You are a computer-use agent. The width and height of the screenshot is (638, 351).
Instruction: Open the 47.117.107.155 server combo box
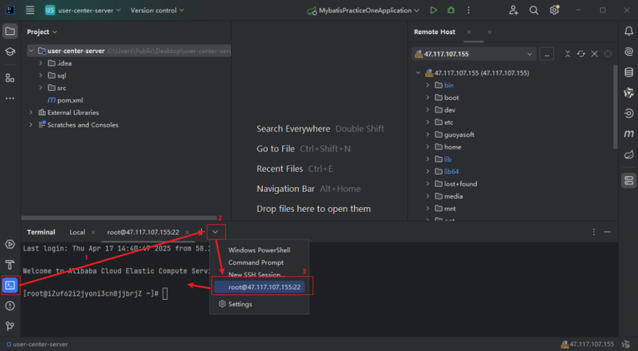(x=474, y=54)
